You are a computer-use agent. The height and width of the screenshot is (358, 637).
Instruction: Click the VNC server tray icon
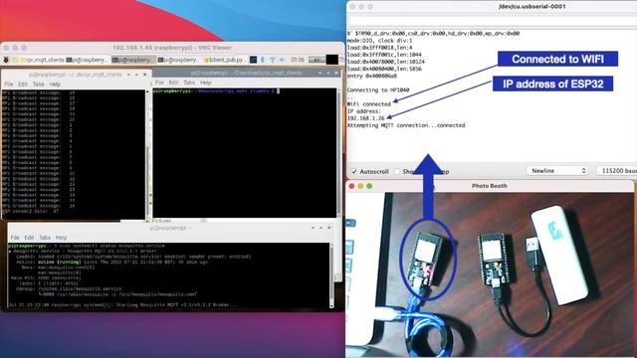[x=253, y=60]
